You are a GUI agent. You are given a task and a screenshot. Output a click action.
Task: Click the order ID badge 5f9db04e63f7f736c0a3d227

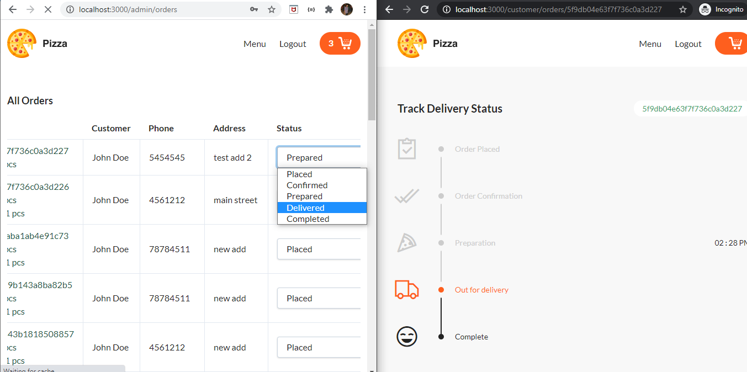(692, 109)
